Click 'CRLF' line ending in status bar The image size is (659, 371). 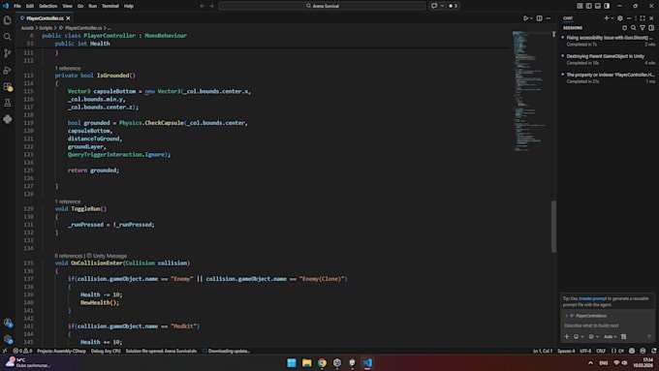click(x=601, y=351)
